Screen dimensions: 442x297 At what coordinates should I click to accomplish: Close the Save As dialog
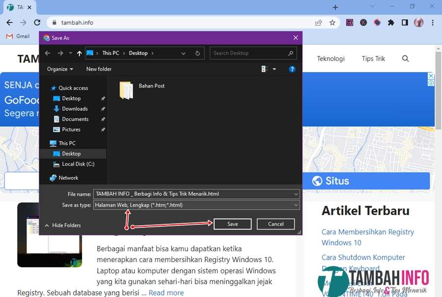click(296, 38)
